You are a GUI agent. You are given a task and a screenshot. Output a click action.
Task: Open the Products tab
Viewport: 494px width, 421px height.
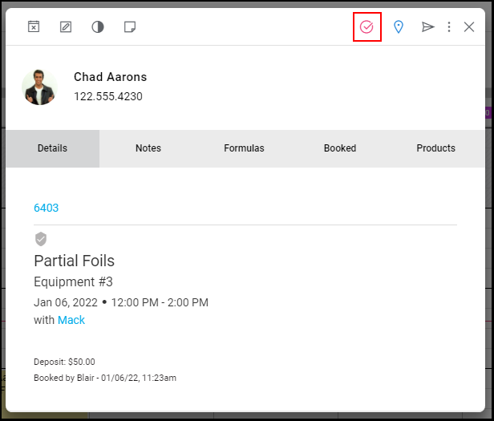436,148
